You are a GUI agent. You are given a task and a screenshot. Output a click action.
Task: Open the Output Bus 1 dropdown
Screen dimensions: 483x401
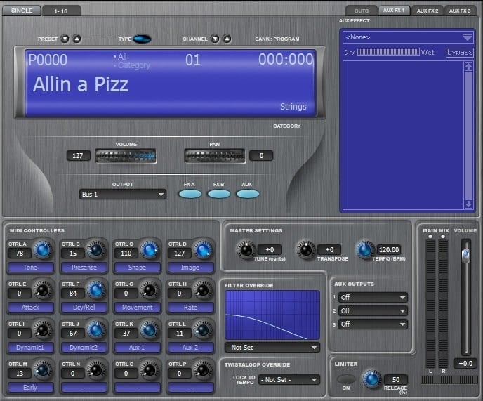(x=122, y=195)
